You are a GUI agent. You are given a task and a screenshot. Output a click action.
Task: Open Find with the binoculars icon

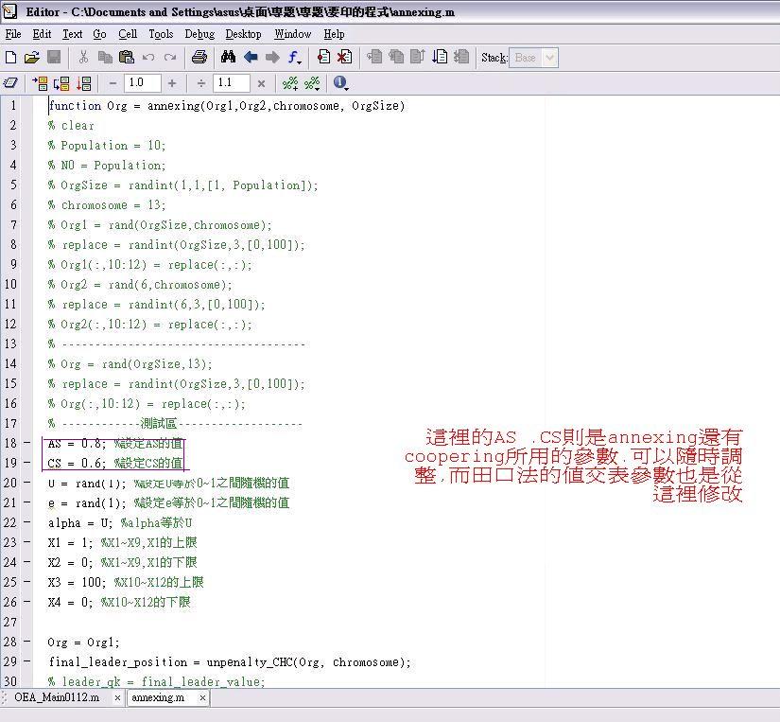228,58
